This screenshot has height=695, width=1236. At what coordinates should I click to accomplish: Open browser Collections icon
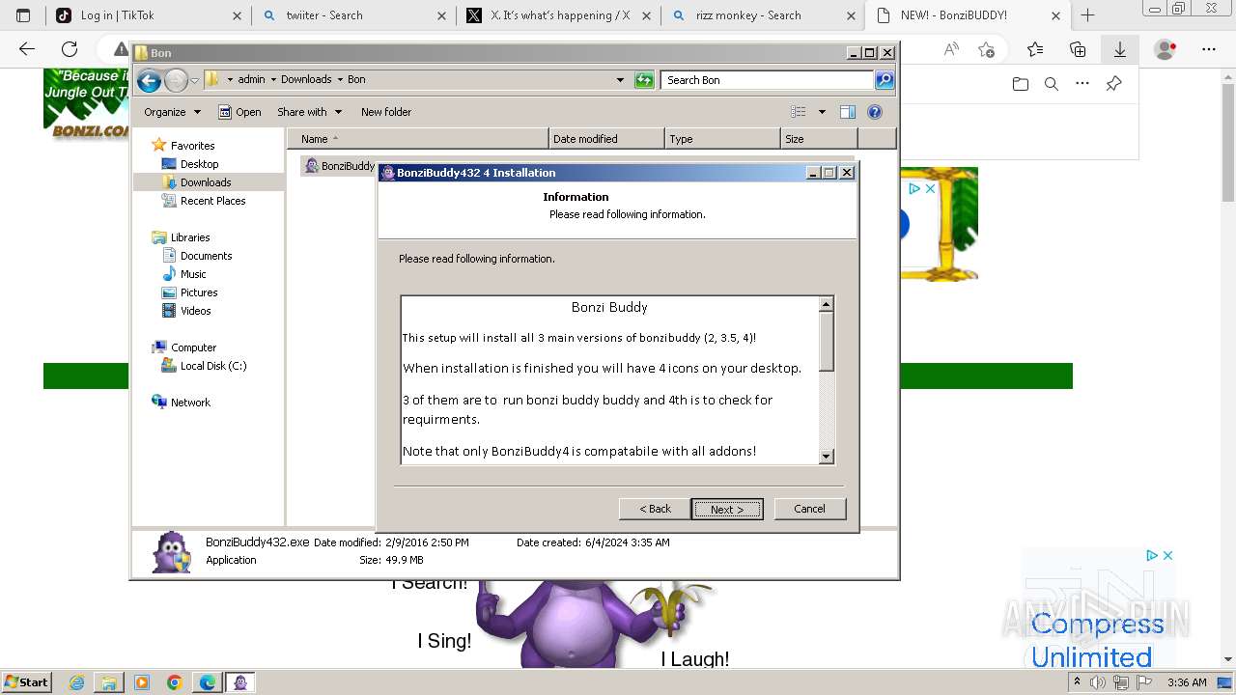point(1078,49)
